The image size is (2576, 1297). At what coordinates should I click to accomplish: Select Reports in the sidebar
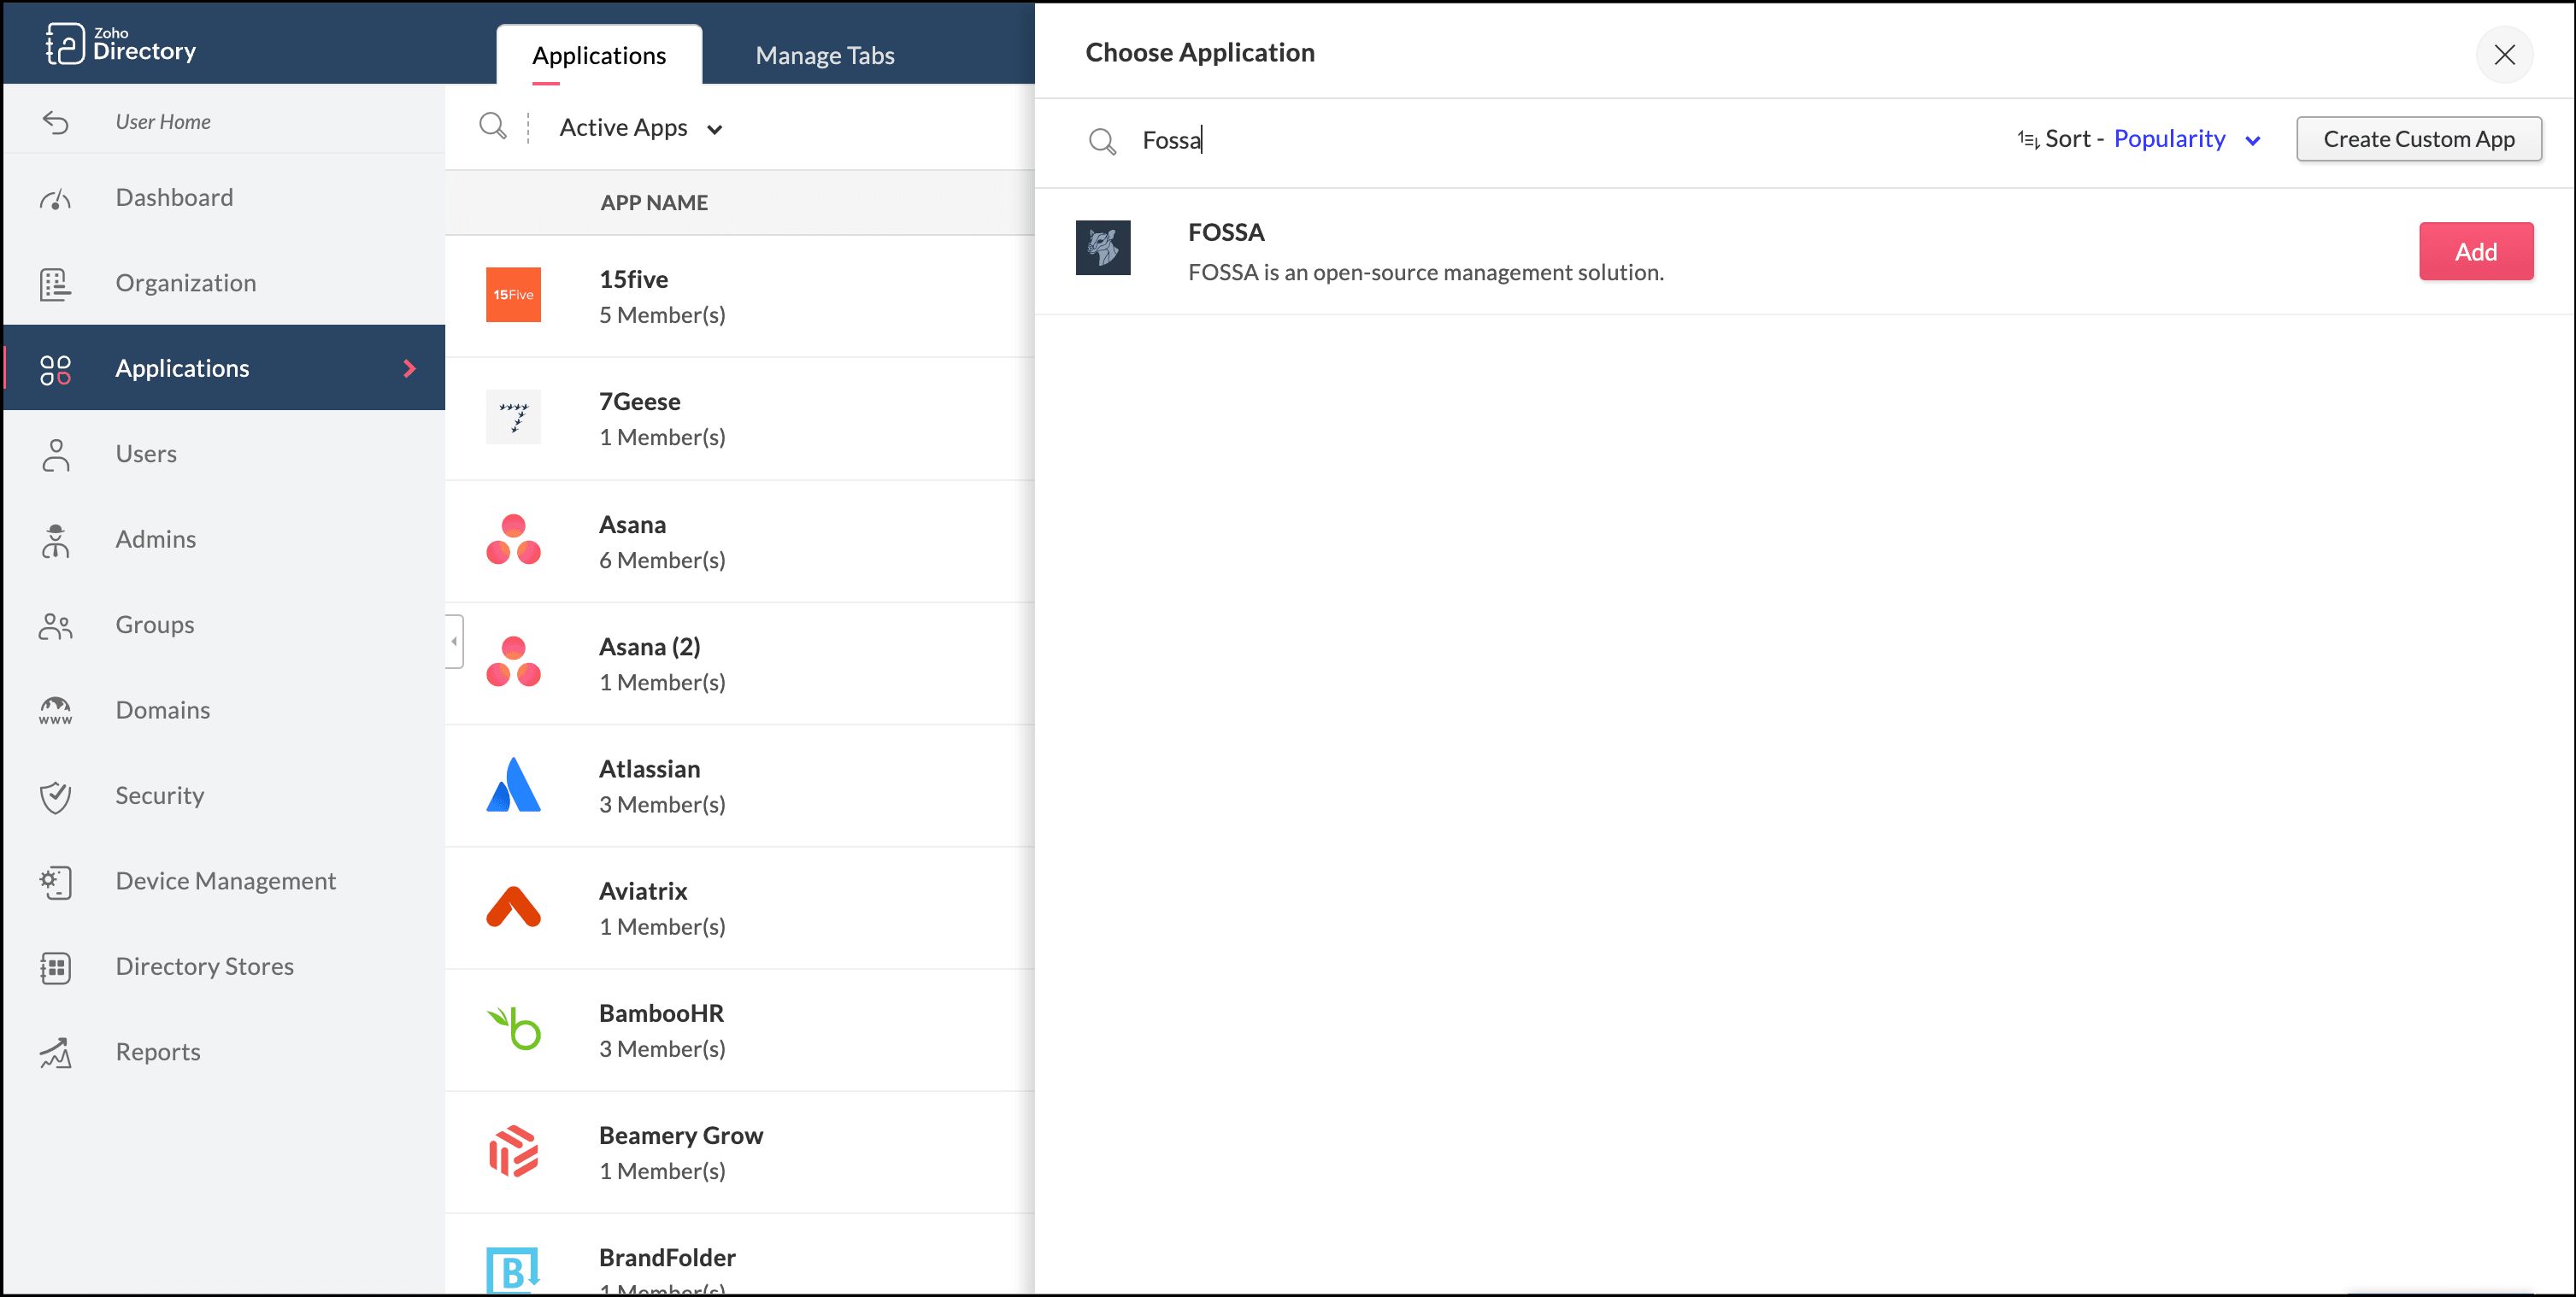(x=224, y=1052)
